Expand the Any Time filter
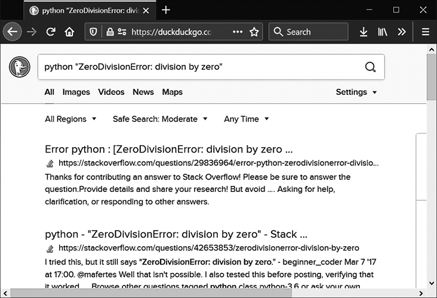Screen dimensions: 437x298 click(x=246, y=119)
